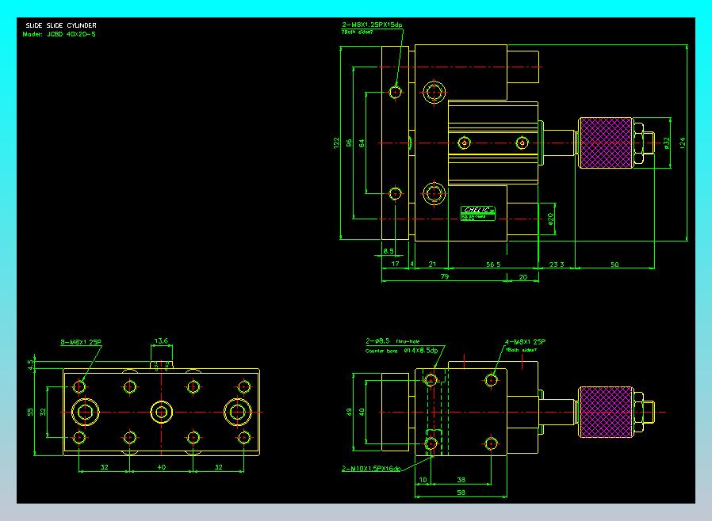Screen dimensions: 712x521
Task: Select the "64" vertical dimension value
Action: pyautogui.click(x=362, y=143)
